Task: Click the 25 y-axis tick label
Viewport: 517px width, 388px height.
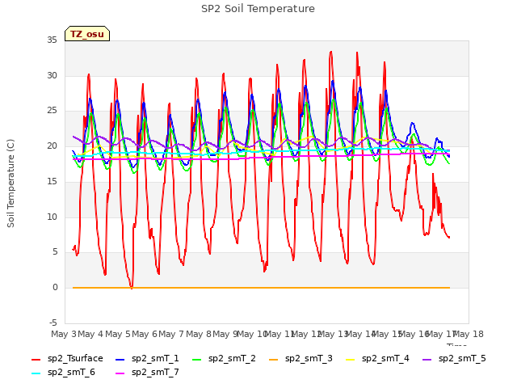Action: [x=52, y=111]
